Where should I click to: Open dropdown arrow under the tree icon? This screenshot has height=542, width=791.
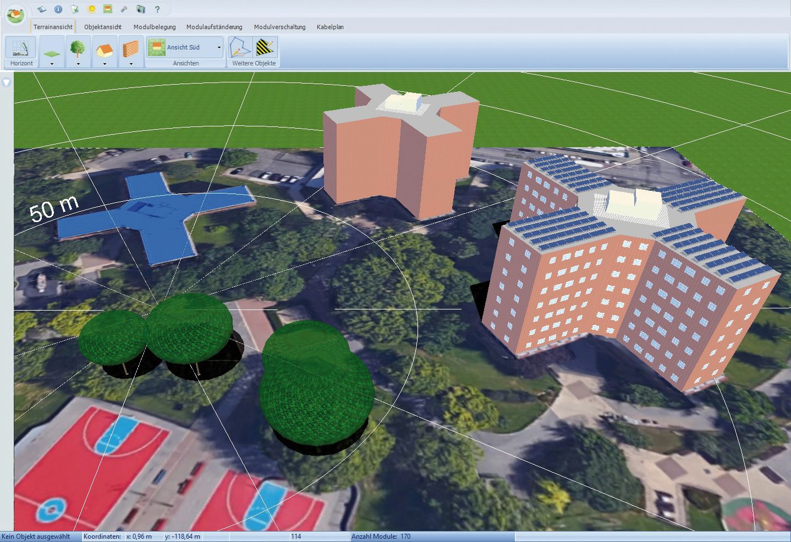click(x=78, y=64)
